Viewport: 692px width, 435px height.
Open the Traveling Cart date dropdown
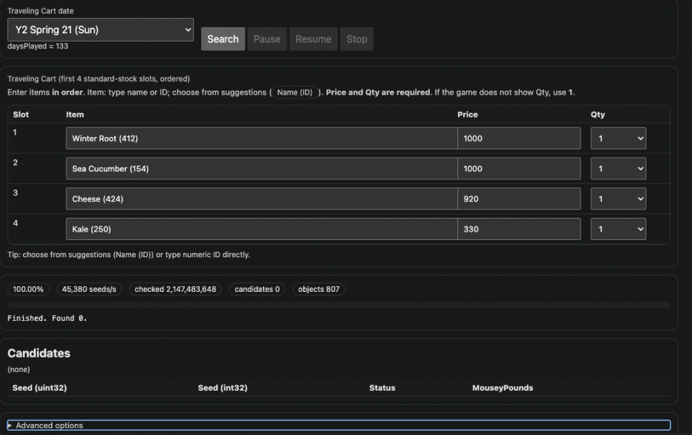click(x=100, y=30)
